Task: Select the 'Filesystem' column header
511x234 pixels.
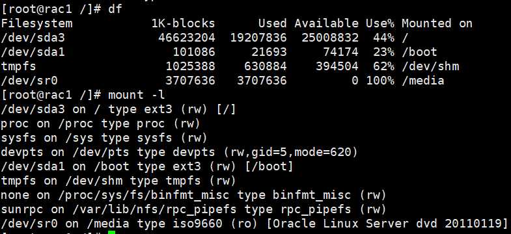Action: pos(37,23)
